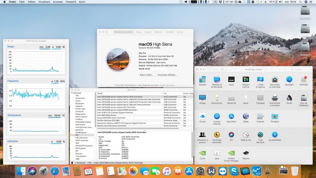The height and width of the screenshot is (178, 316).
Task: Open Accesibilitate preferences pane
Action: pyautogui.click(x=275, y=136)
